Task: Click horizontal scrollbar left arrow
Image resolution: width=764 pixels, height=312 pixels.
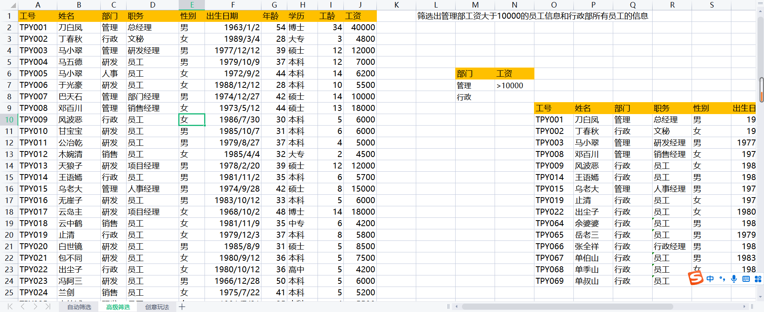Action: (456, 306)
